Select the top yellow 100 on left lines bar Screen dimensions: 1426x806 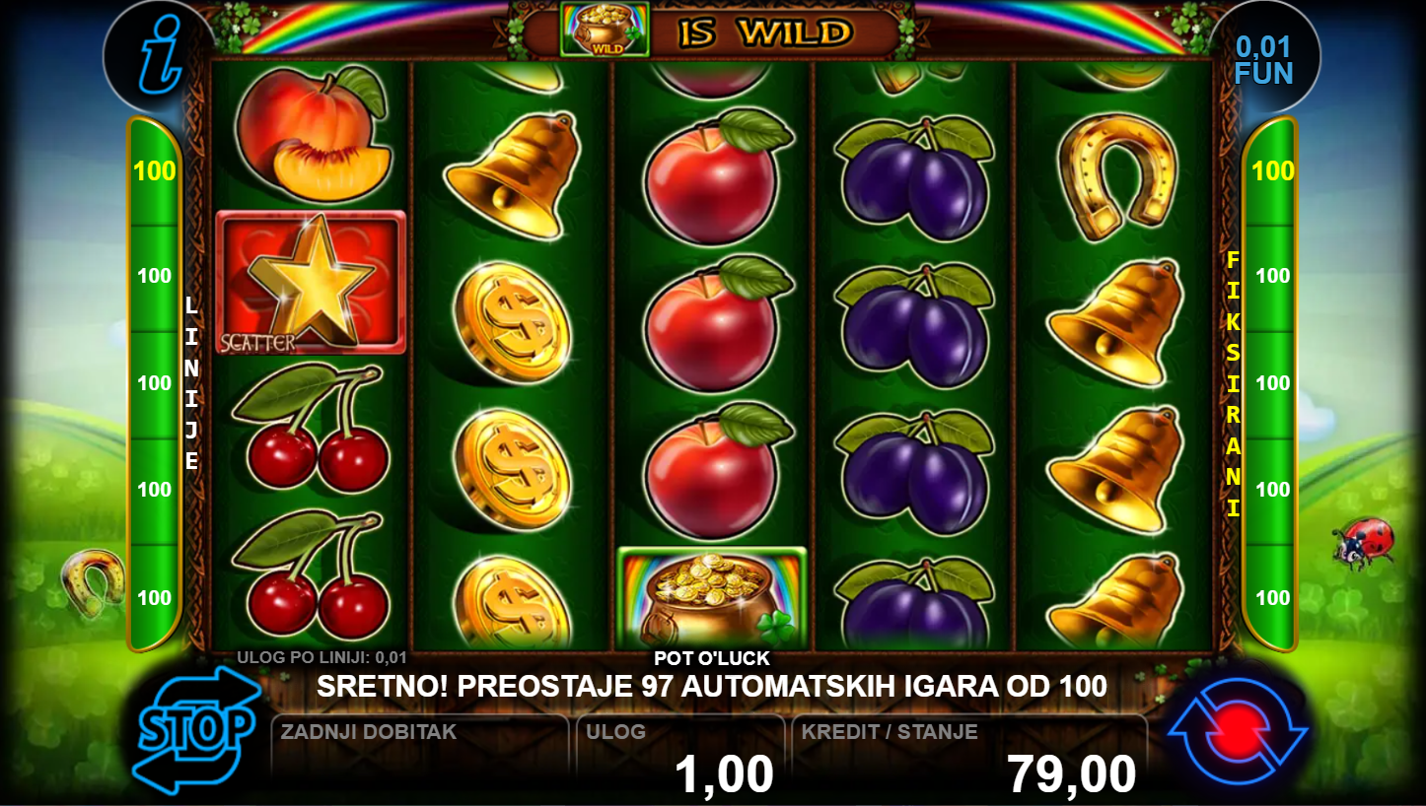point(154,170)
